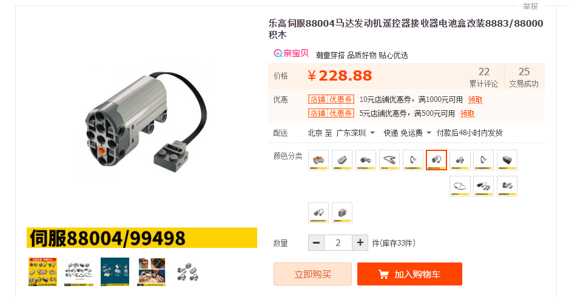Click the plus quantity button
This screenshot has height=297, width=569.
(360, 242)
